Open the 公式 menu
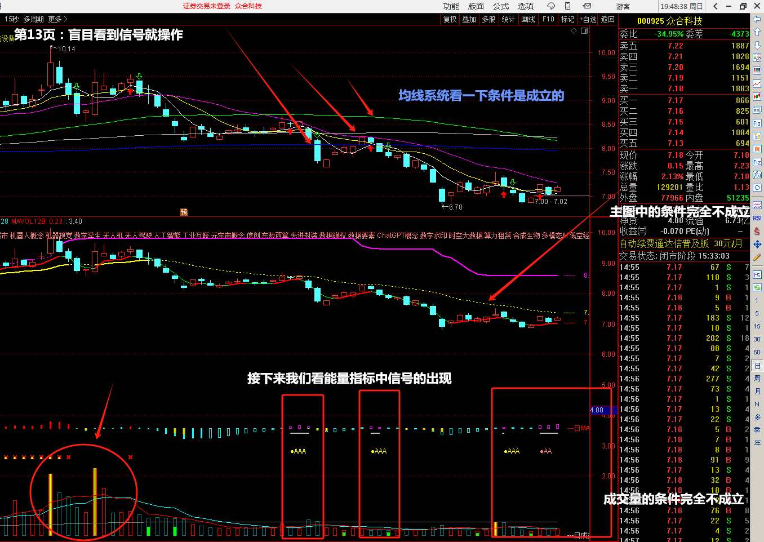The image size is (764, 542). [501, 6]
